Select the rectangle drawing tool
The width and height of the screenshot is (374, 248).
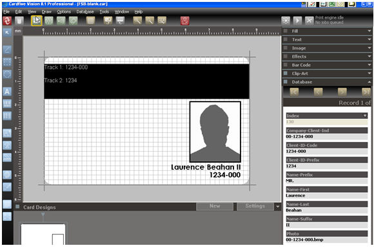click(x=7, y=62)
